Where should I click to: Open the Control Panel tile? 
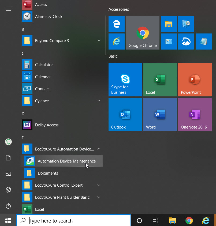[169, 42]
